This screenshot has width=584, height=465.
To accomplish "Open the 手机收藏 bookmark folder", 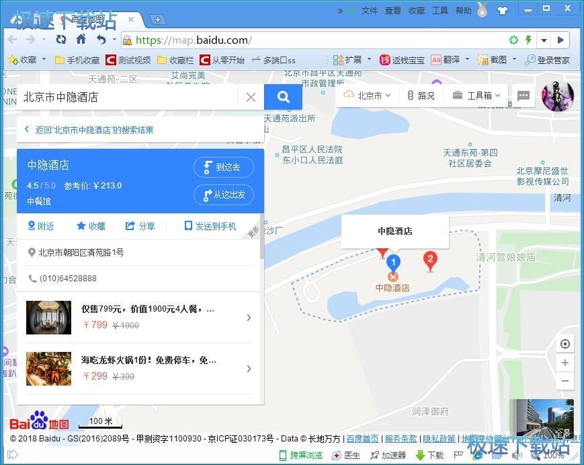I will coord(77,60).
